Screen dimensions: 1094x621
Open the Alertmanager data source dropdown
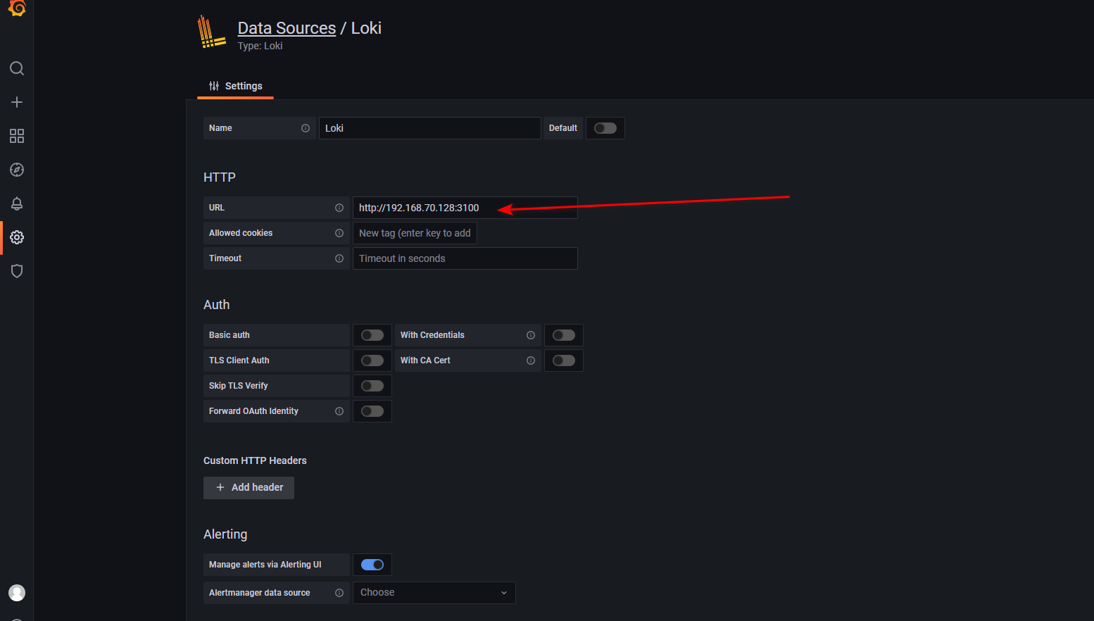434,593
